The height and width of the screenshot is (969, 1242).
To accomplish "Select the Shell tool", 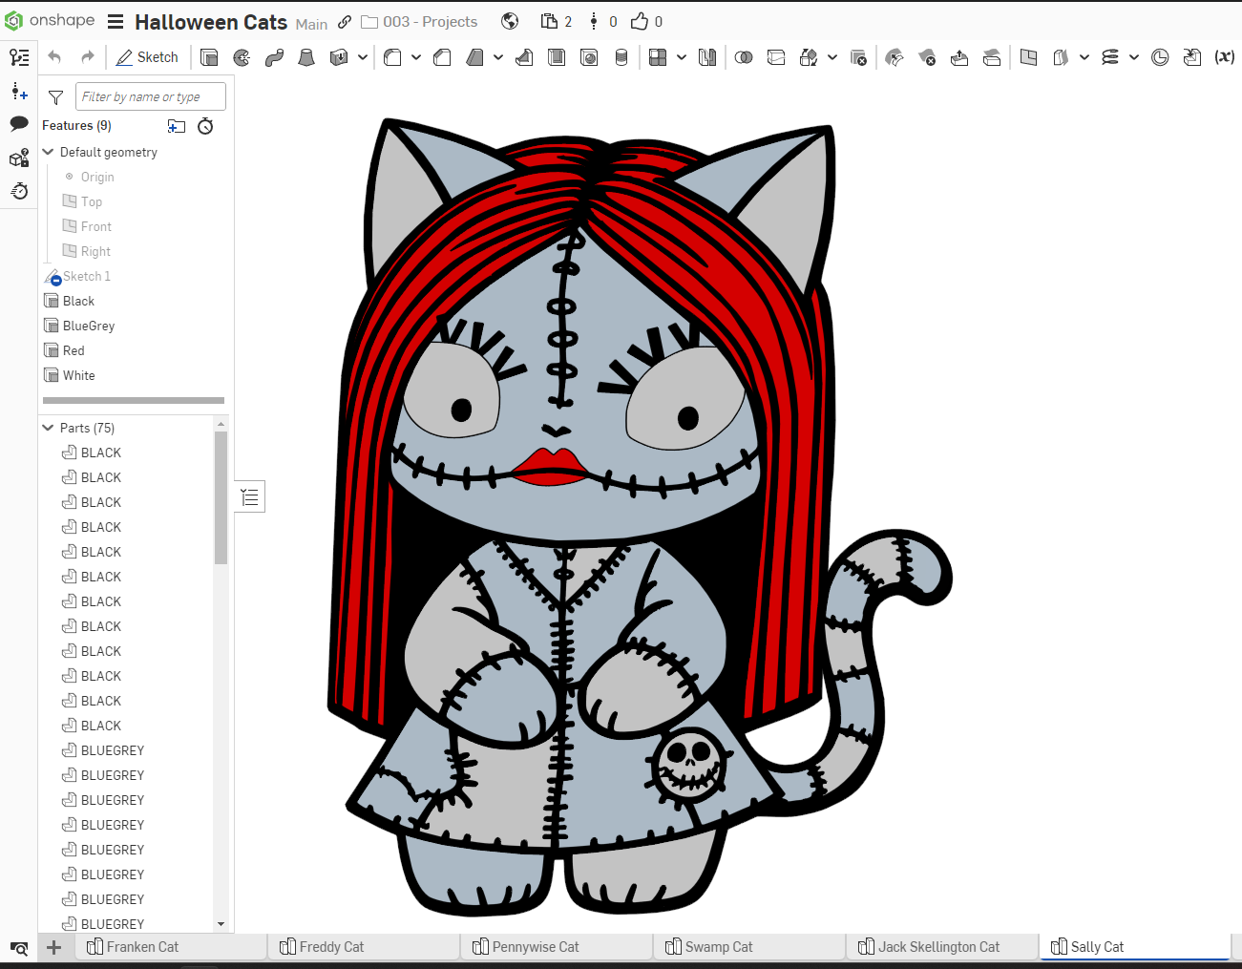I will pos(557,57).
